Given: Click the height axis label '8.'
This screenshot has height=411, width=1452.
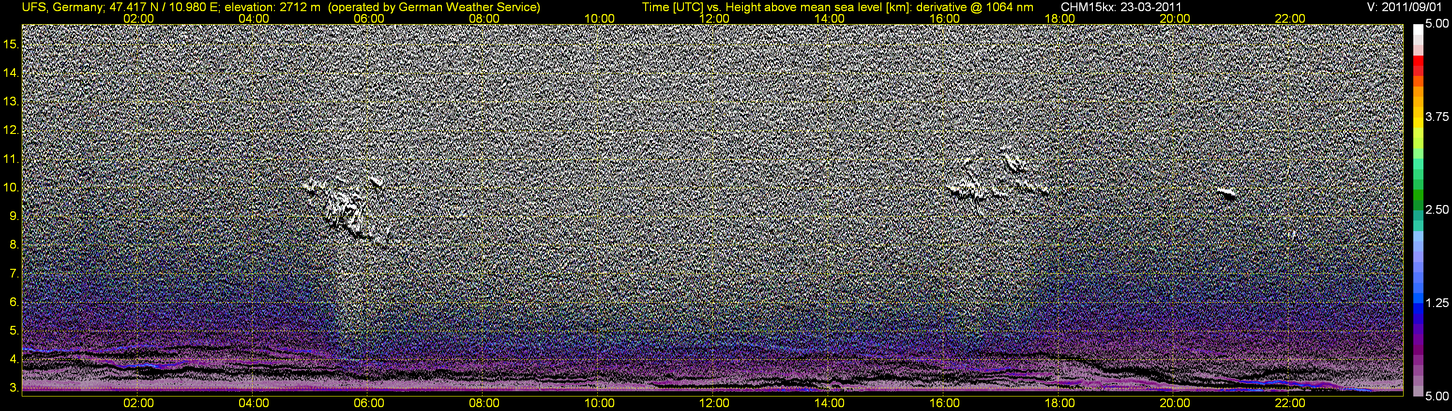Looking at the screenshot, I should [15, 245].
